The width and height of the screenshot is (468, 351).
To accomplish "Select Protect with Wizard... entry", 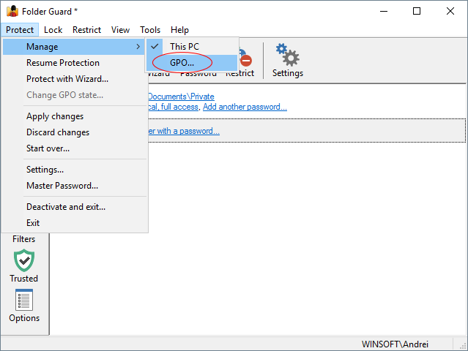I will click(x=73, y=79).
